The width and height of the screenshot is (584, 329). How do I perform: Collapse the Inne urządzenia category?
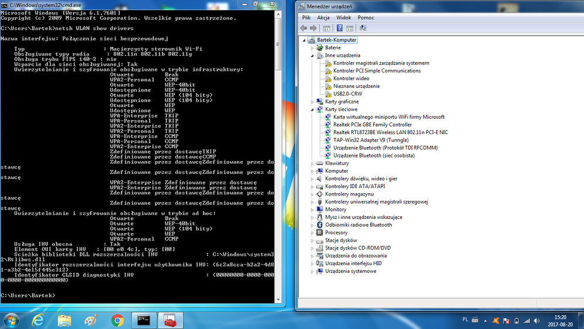coord(313,56)
